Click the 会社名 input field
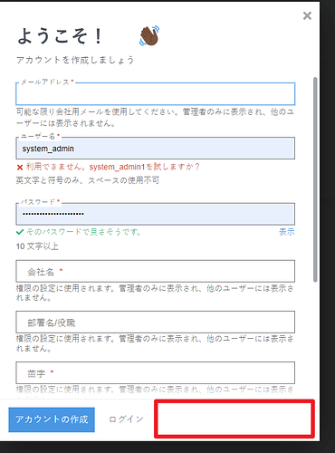 (x=156, y=272)
